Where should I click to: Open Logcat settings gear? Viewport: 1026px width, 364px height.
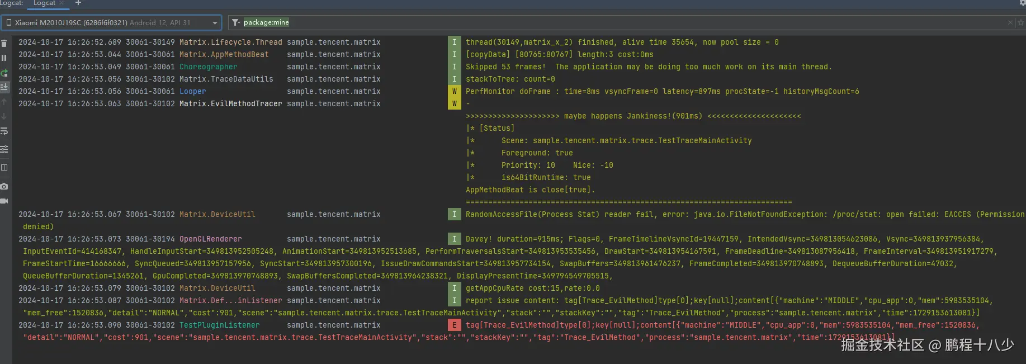click(1022, 3)
